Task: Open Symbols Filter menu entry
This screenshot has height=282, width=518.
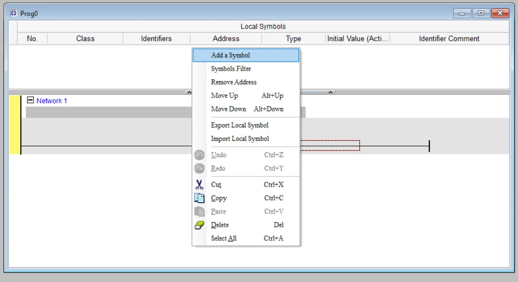Action: (246, 68)
